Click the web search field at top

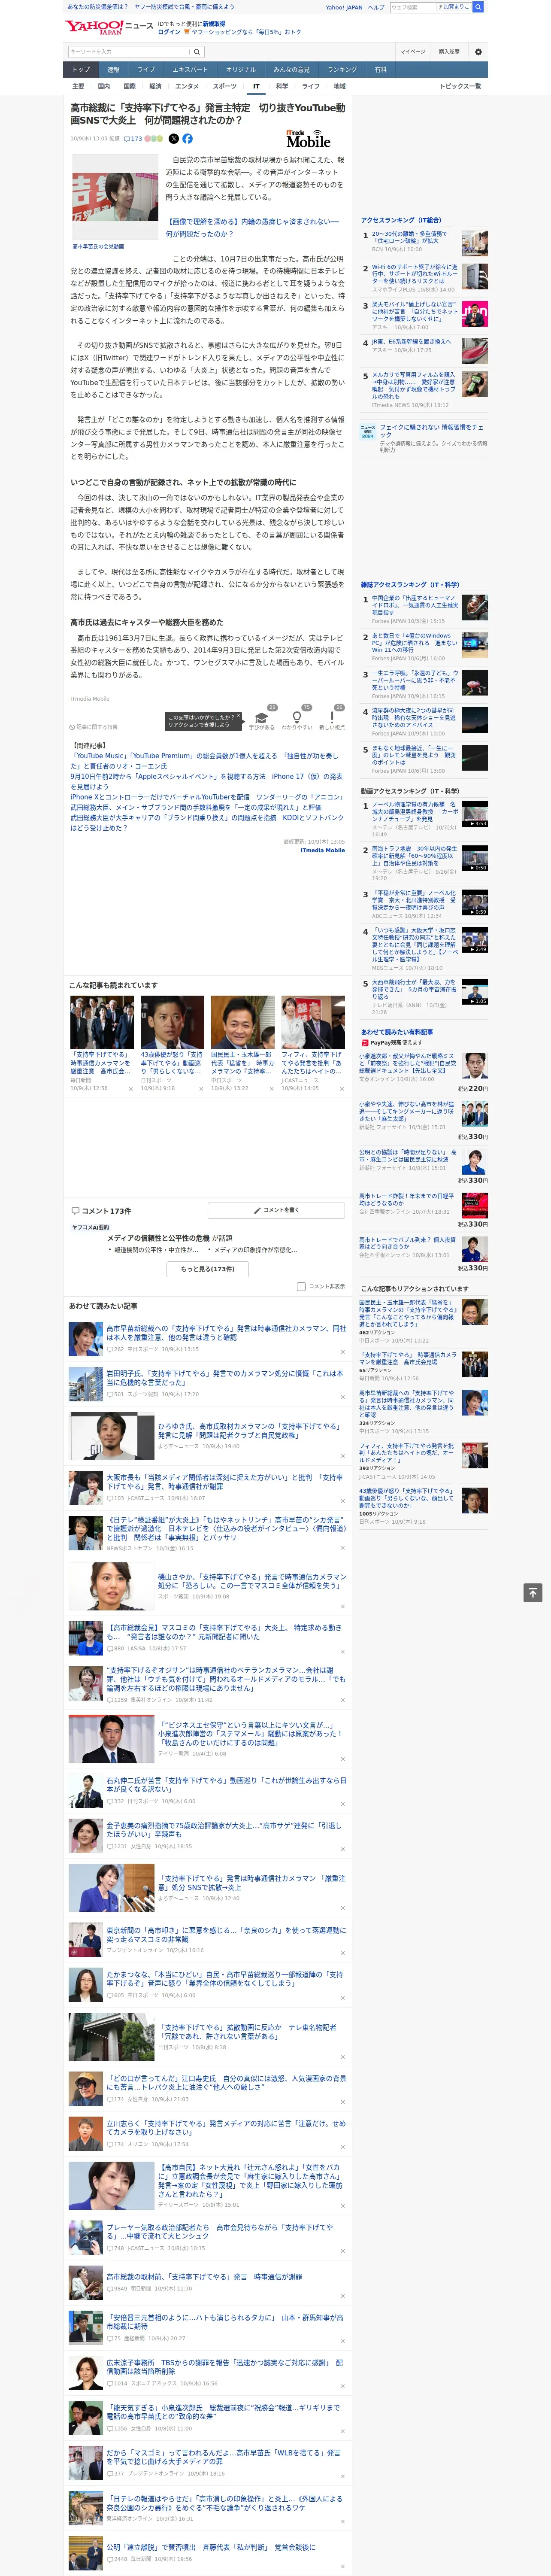pyautogui.click(x=412, y=7)
